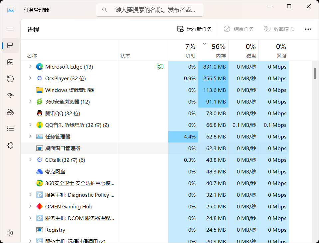
Task: Select the 桌面窗口管理器 process name
Action: click(63, 148)
